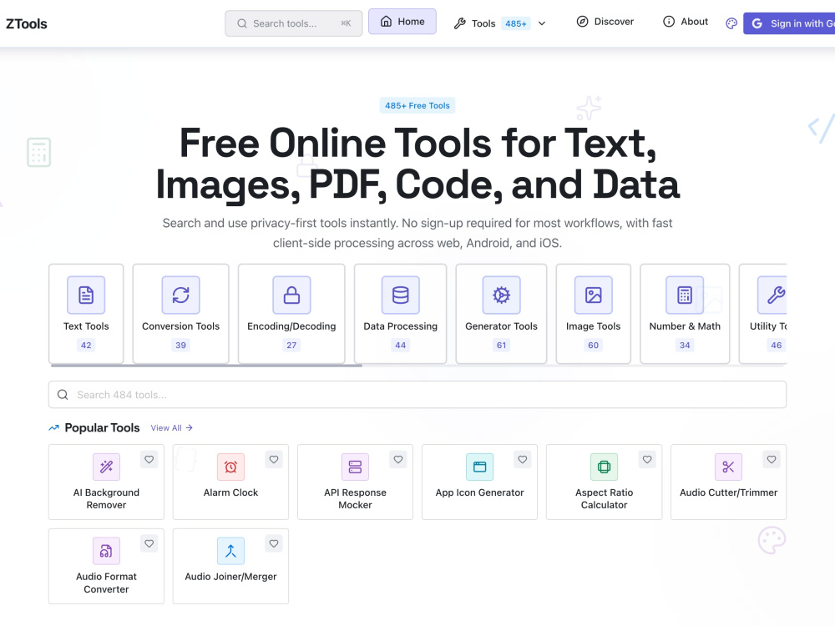The width and height of the screenshot is (835, 626).
Task: Favorite AI Background Remover with heart
Action: coord(149,459)
